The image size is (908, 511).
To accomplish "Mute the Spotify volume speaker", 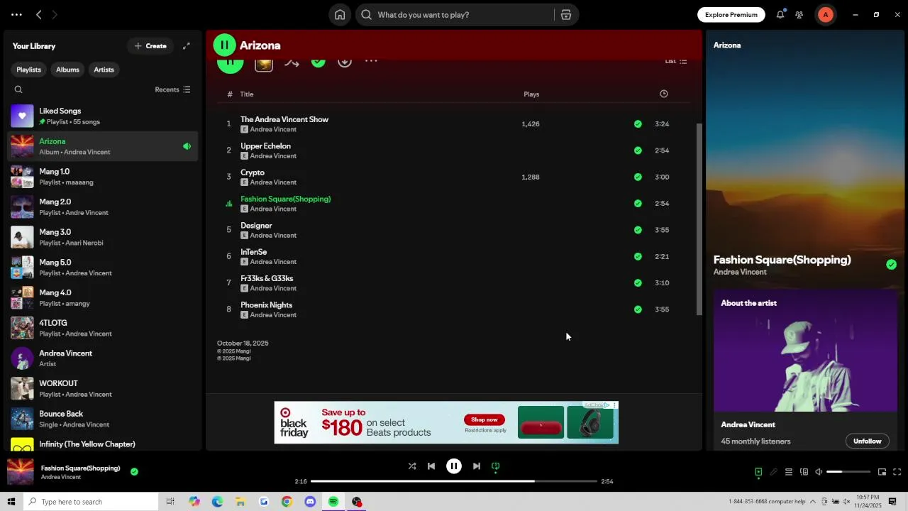I will (x=819, y=472).
